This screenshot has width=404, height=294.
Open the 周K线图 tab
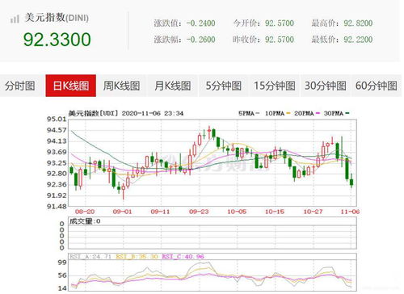coord(121,86)
